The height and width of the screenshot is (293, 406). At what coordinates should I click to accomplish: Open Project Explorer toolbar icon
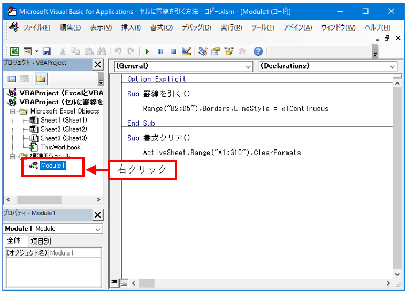point(203,51)
